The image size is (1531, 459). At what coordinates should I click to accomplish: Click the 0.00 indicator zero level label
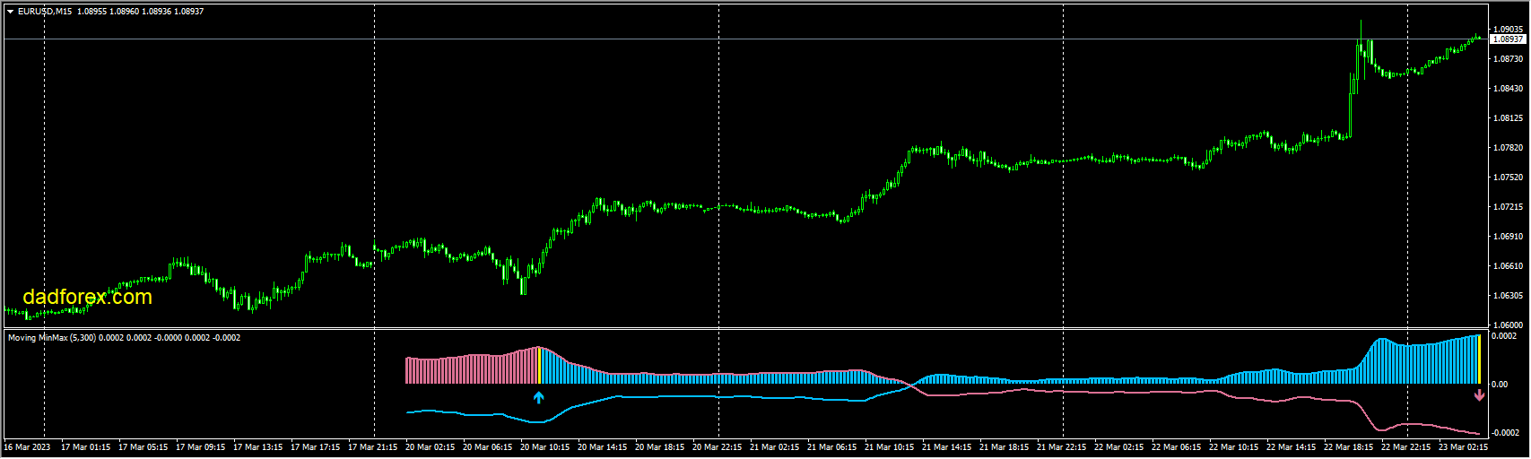point(1499,385)
